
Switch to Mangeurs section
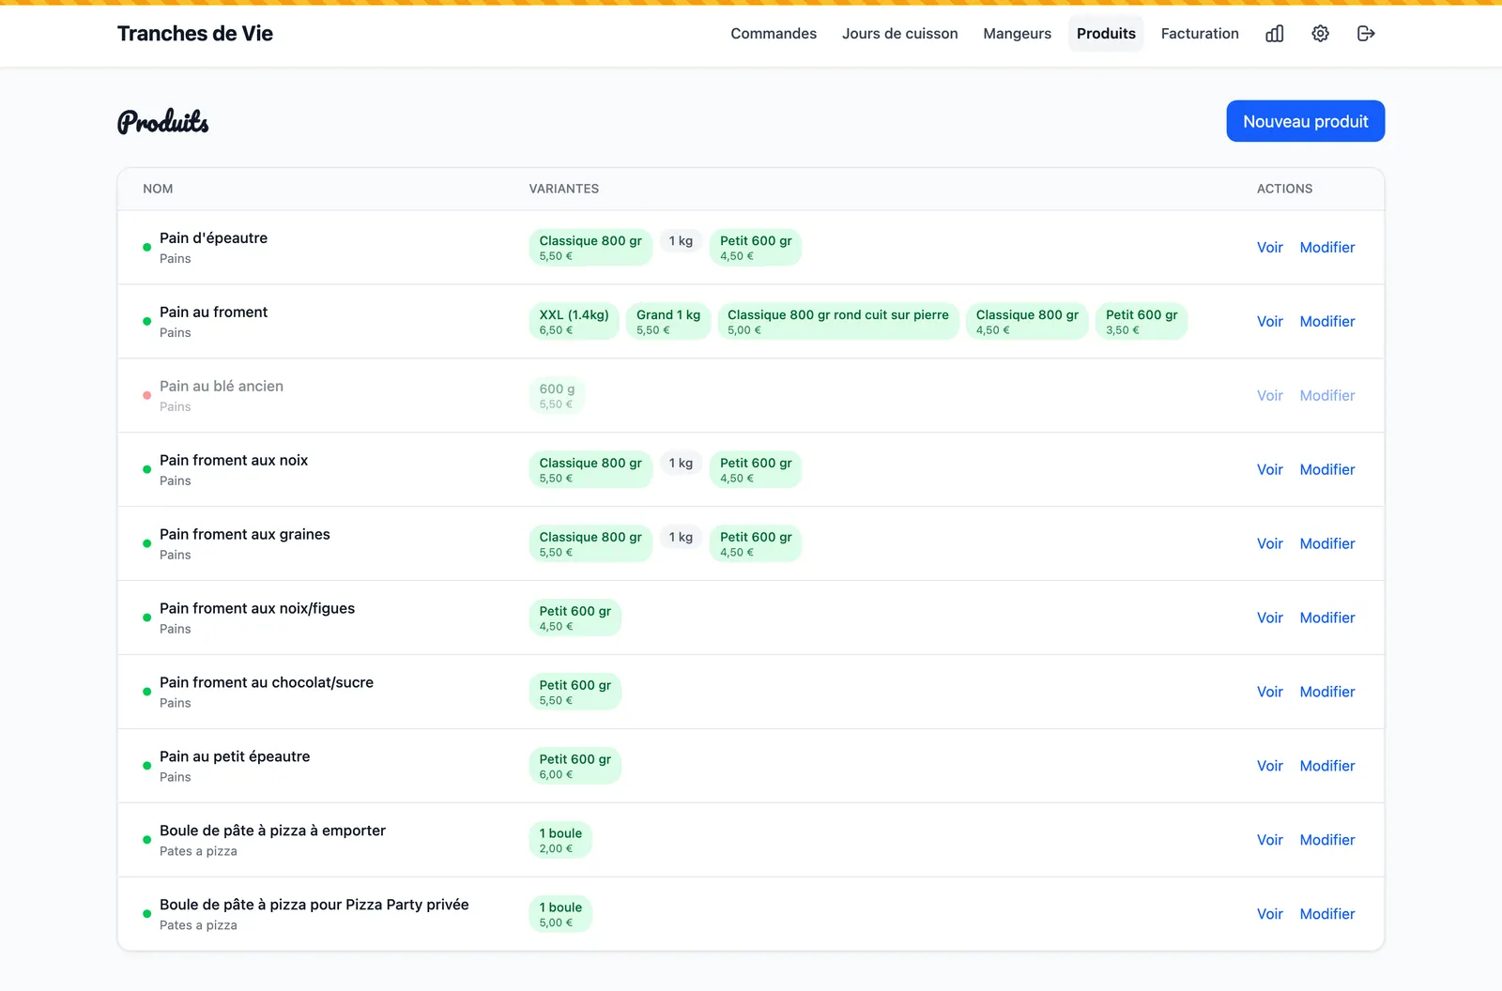coord(1018,34)
